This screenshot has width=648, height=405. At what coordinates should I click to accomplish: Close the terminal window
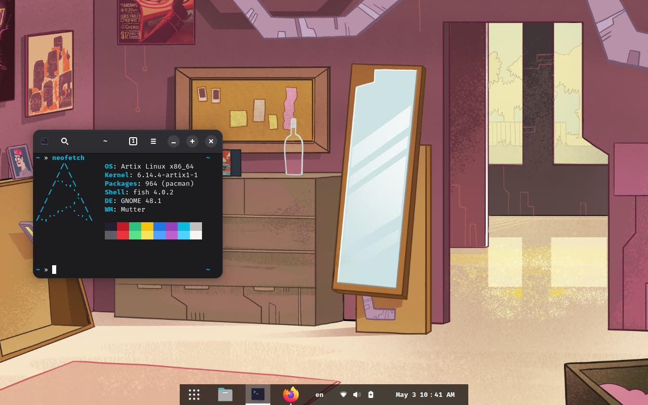pyautogui.click(x=211, y=142)
